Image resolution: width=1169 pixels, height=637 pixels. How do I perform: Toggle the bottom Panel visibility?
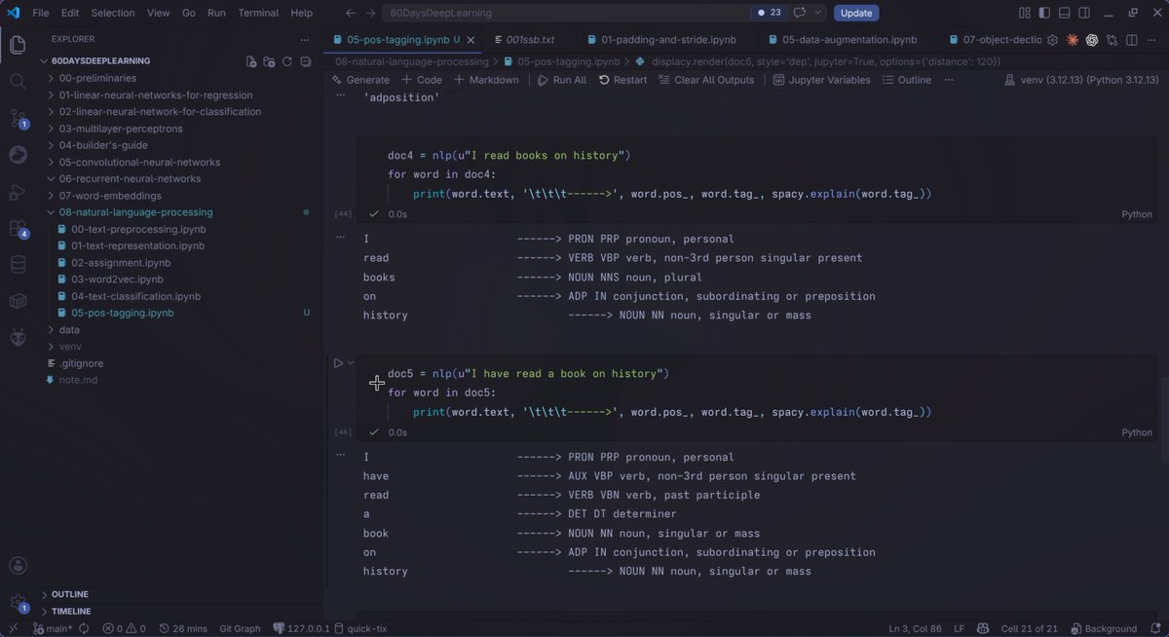point(1065,13)
